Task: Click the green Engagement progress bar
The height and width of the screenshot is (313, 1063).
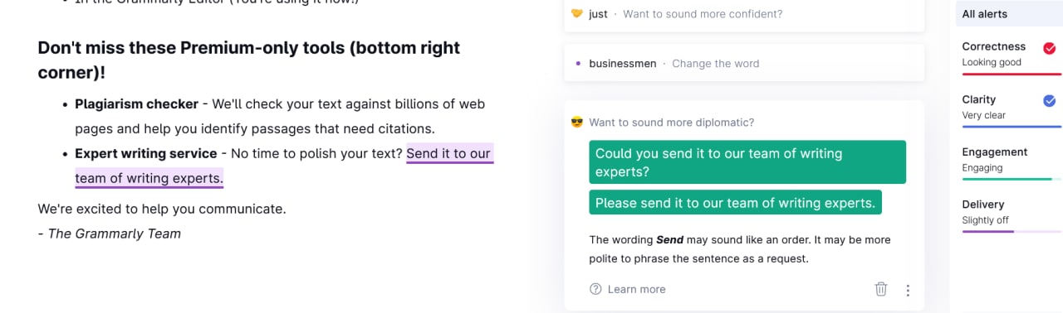Action: 1007,179
